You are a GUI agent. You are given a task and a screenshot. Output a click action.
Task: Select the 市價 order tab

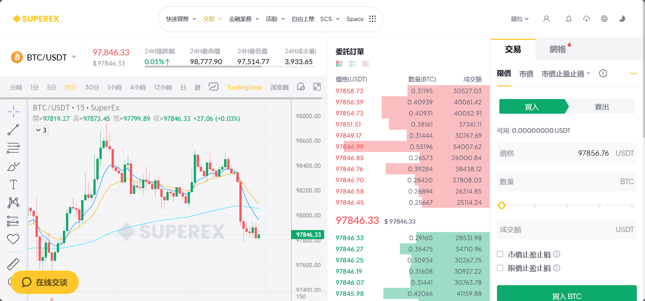click(526, 74)
